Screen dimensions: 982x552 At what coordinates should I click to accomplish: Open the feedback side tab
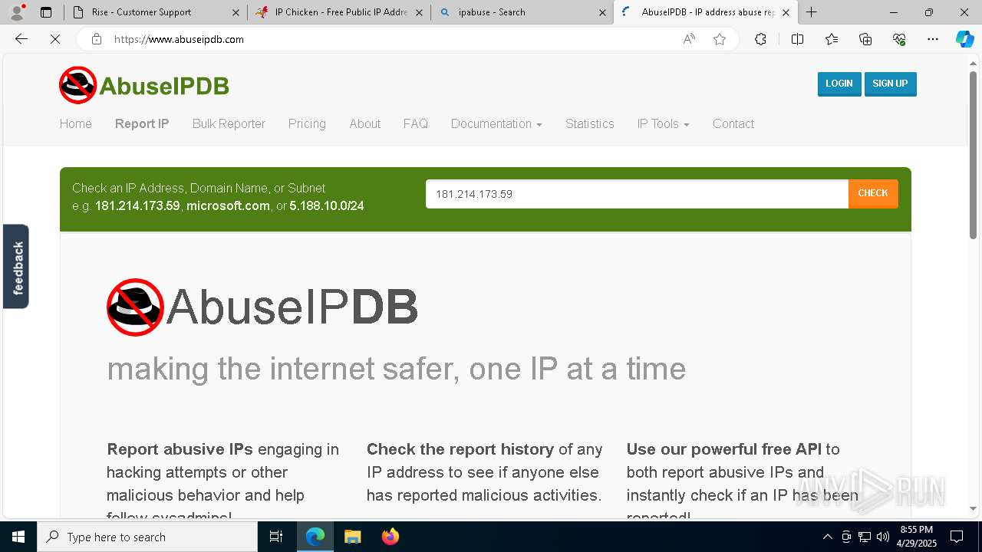16,267
